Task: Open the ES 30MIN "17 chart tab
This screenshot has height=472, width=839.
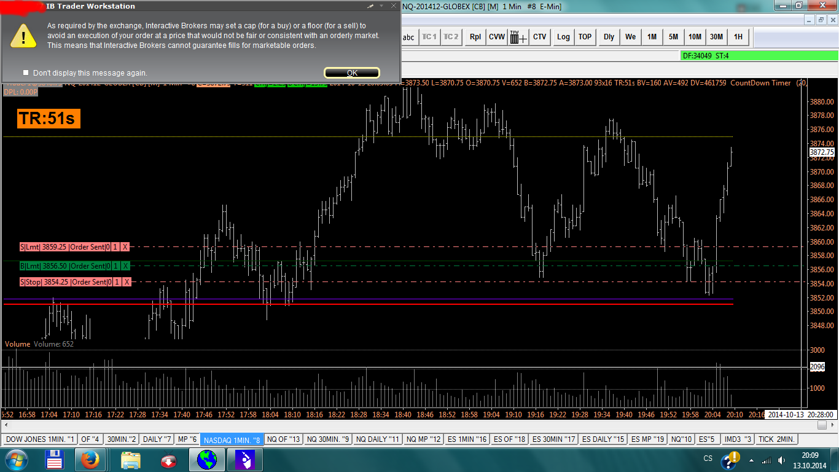Action: tap(554, 439)
